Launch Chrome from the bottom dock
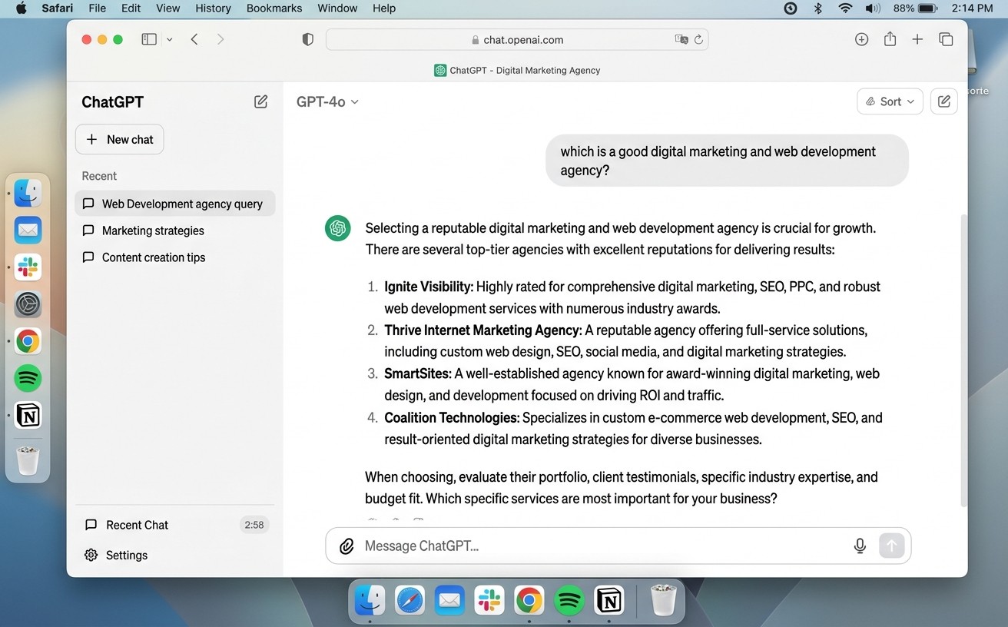Screen dimensions: 1008x627 529,601
